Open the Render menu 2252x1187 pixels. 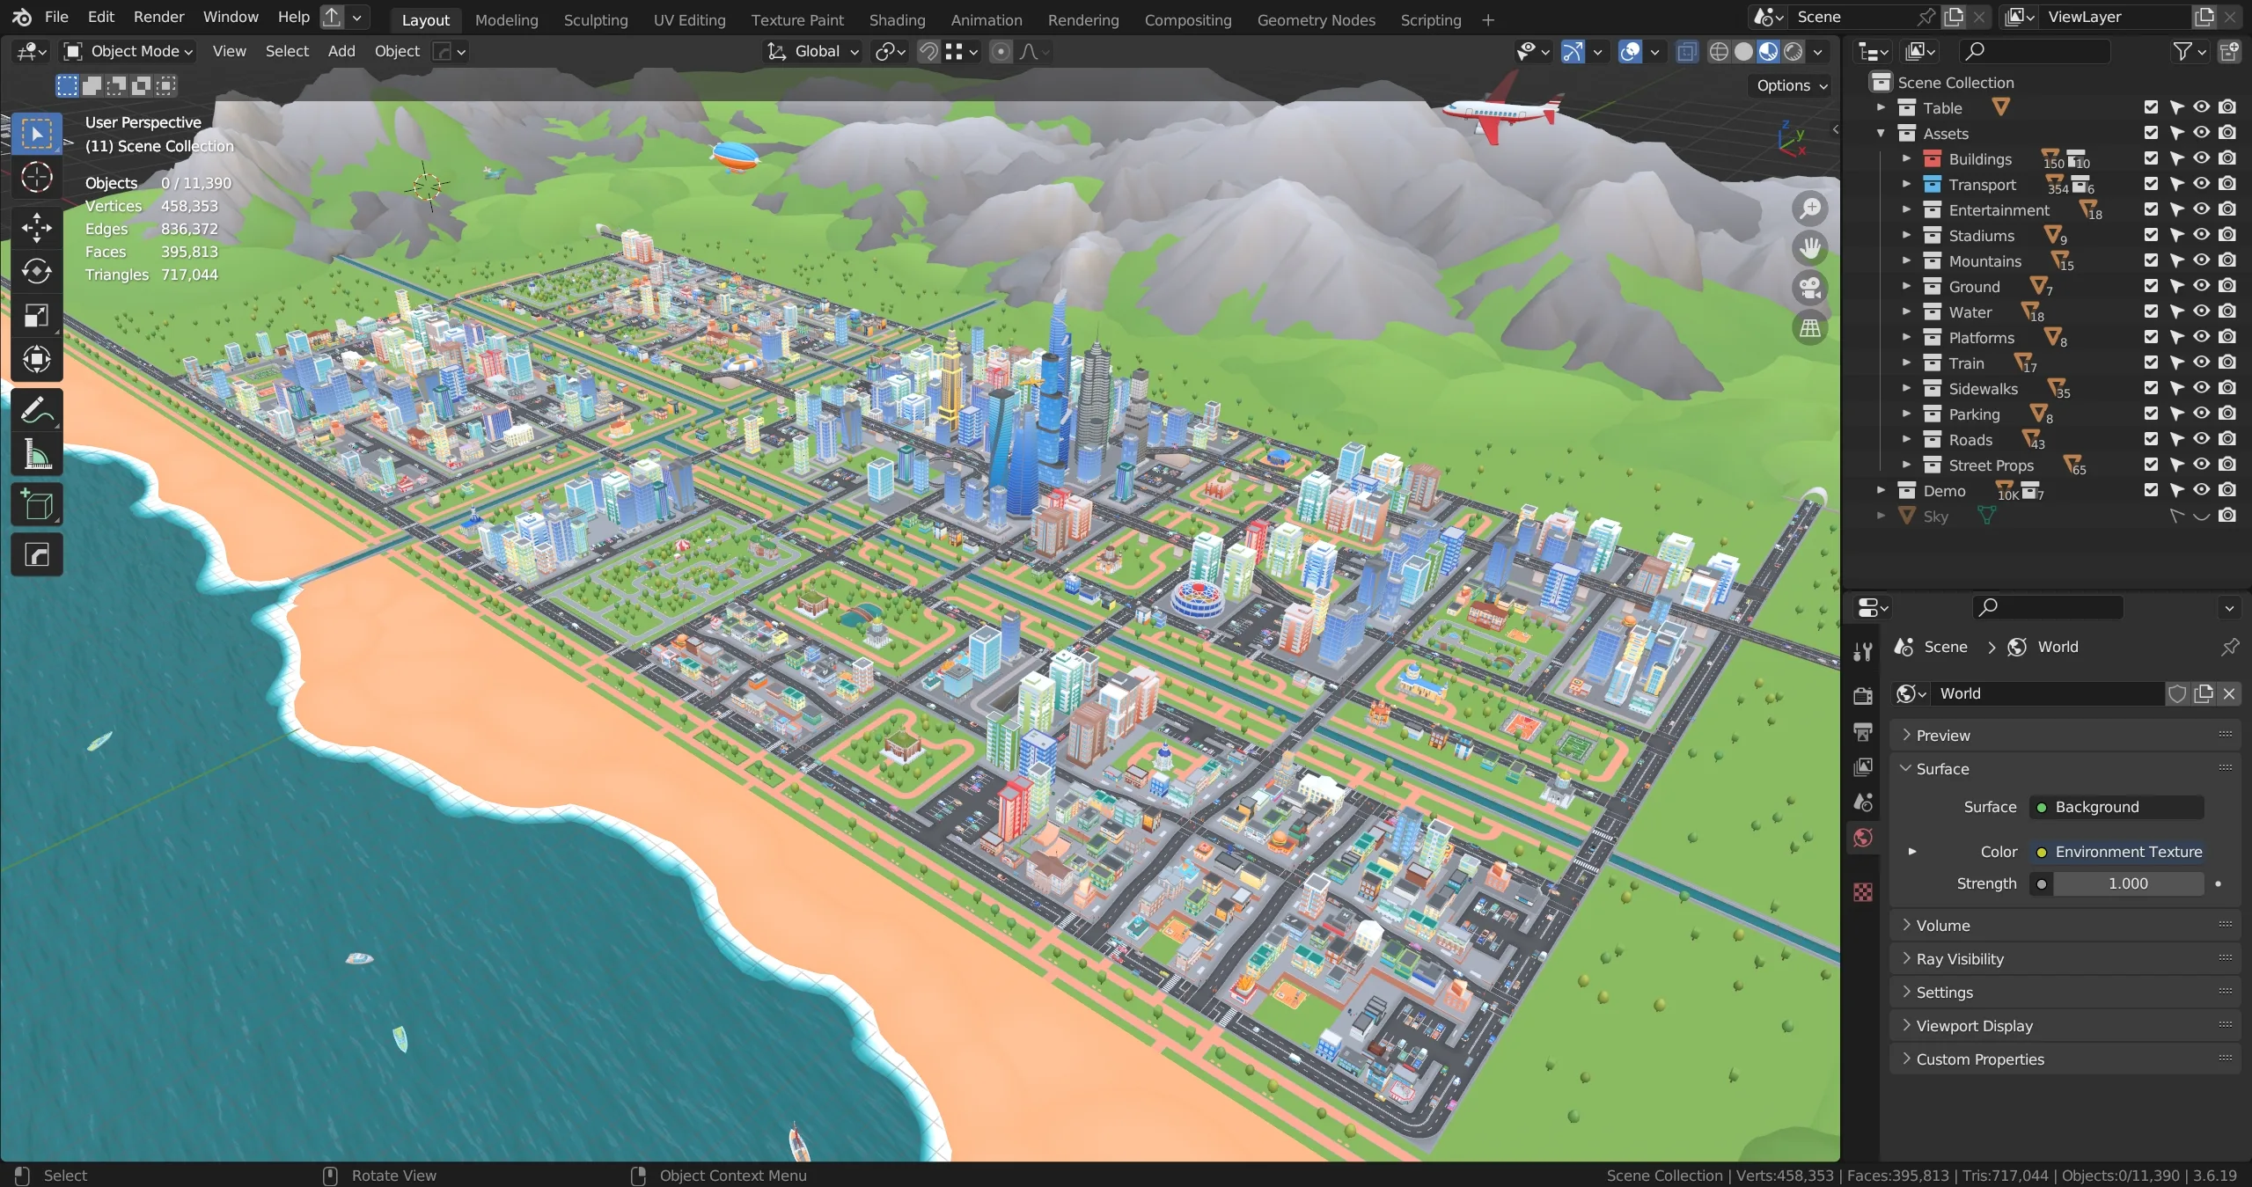pos(158,17)
